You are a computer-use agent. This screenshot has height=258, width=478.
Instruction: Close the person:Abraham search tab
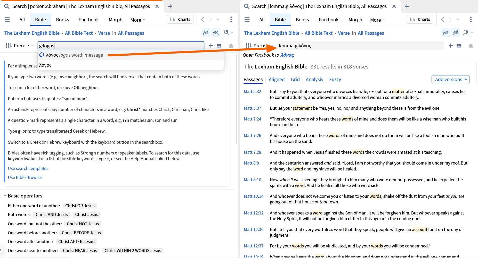click(157, 6)
